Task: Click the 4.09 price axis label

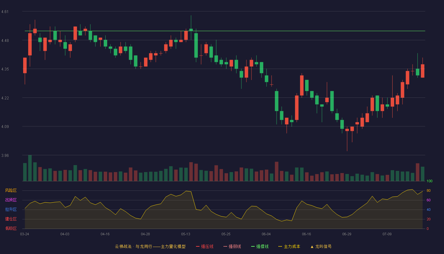Action: tap(5, 127)
